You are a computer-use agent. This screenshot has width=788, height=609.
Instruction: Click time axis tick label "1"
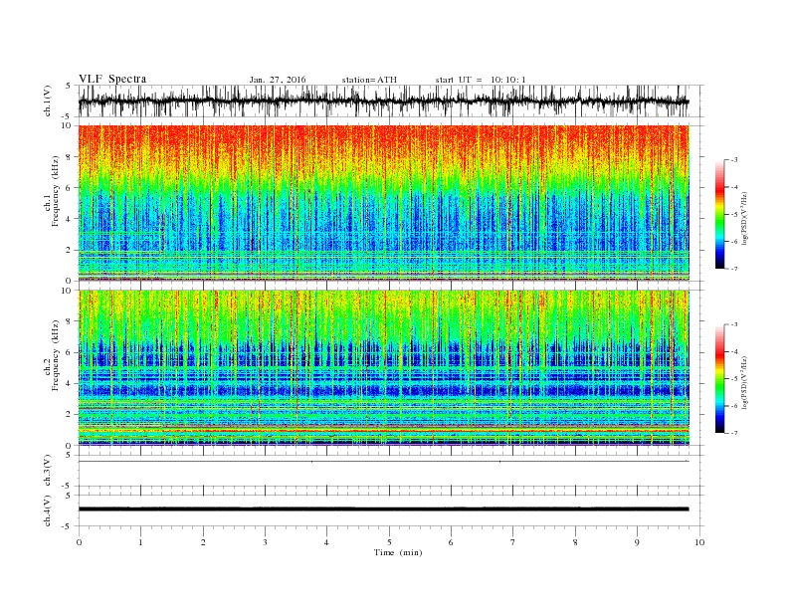140,542
